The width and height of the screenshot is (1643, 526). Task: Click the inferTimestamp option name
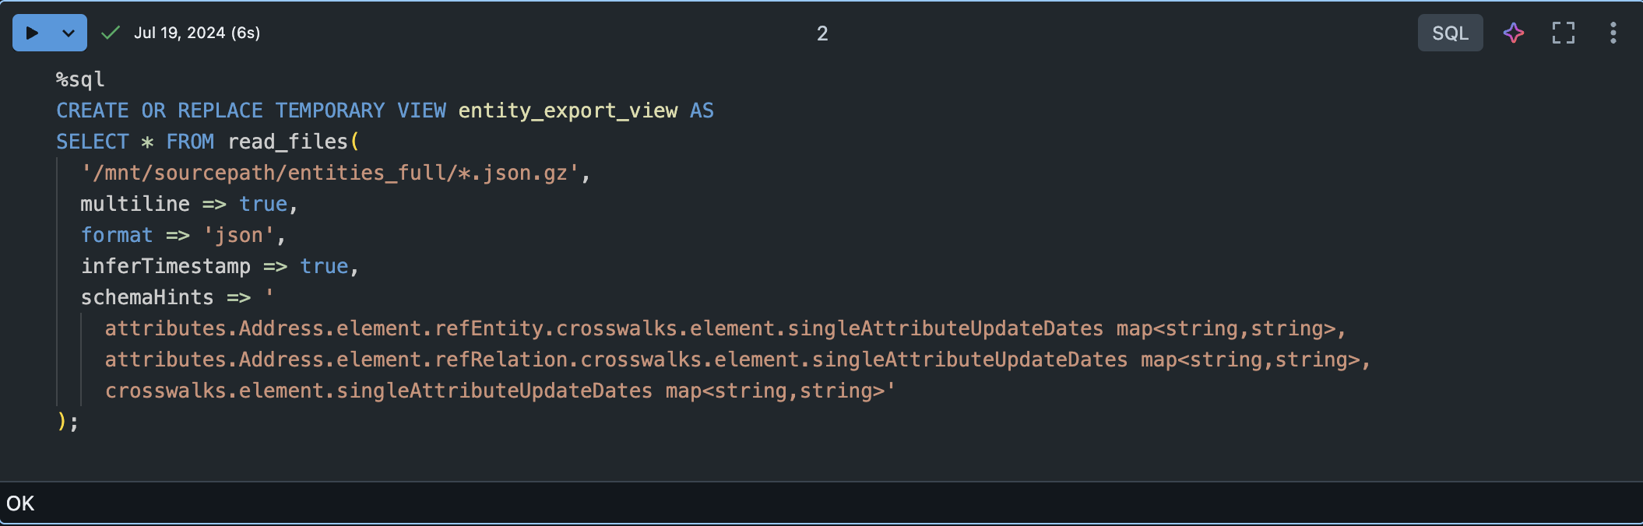166,266
